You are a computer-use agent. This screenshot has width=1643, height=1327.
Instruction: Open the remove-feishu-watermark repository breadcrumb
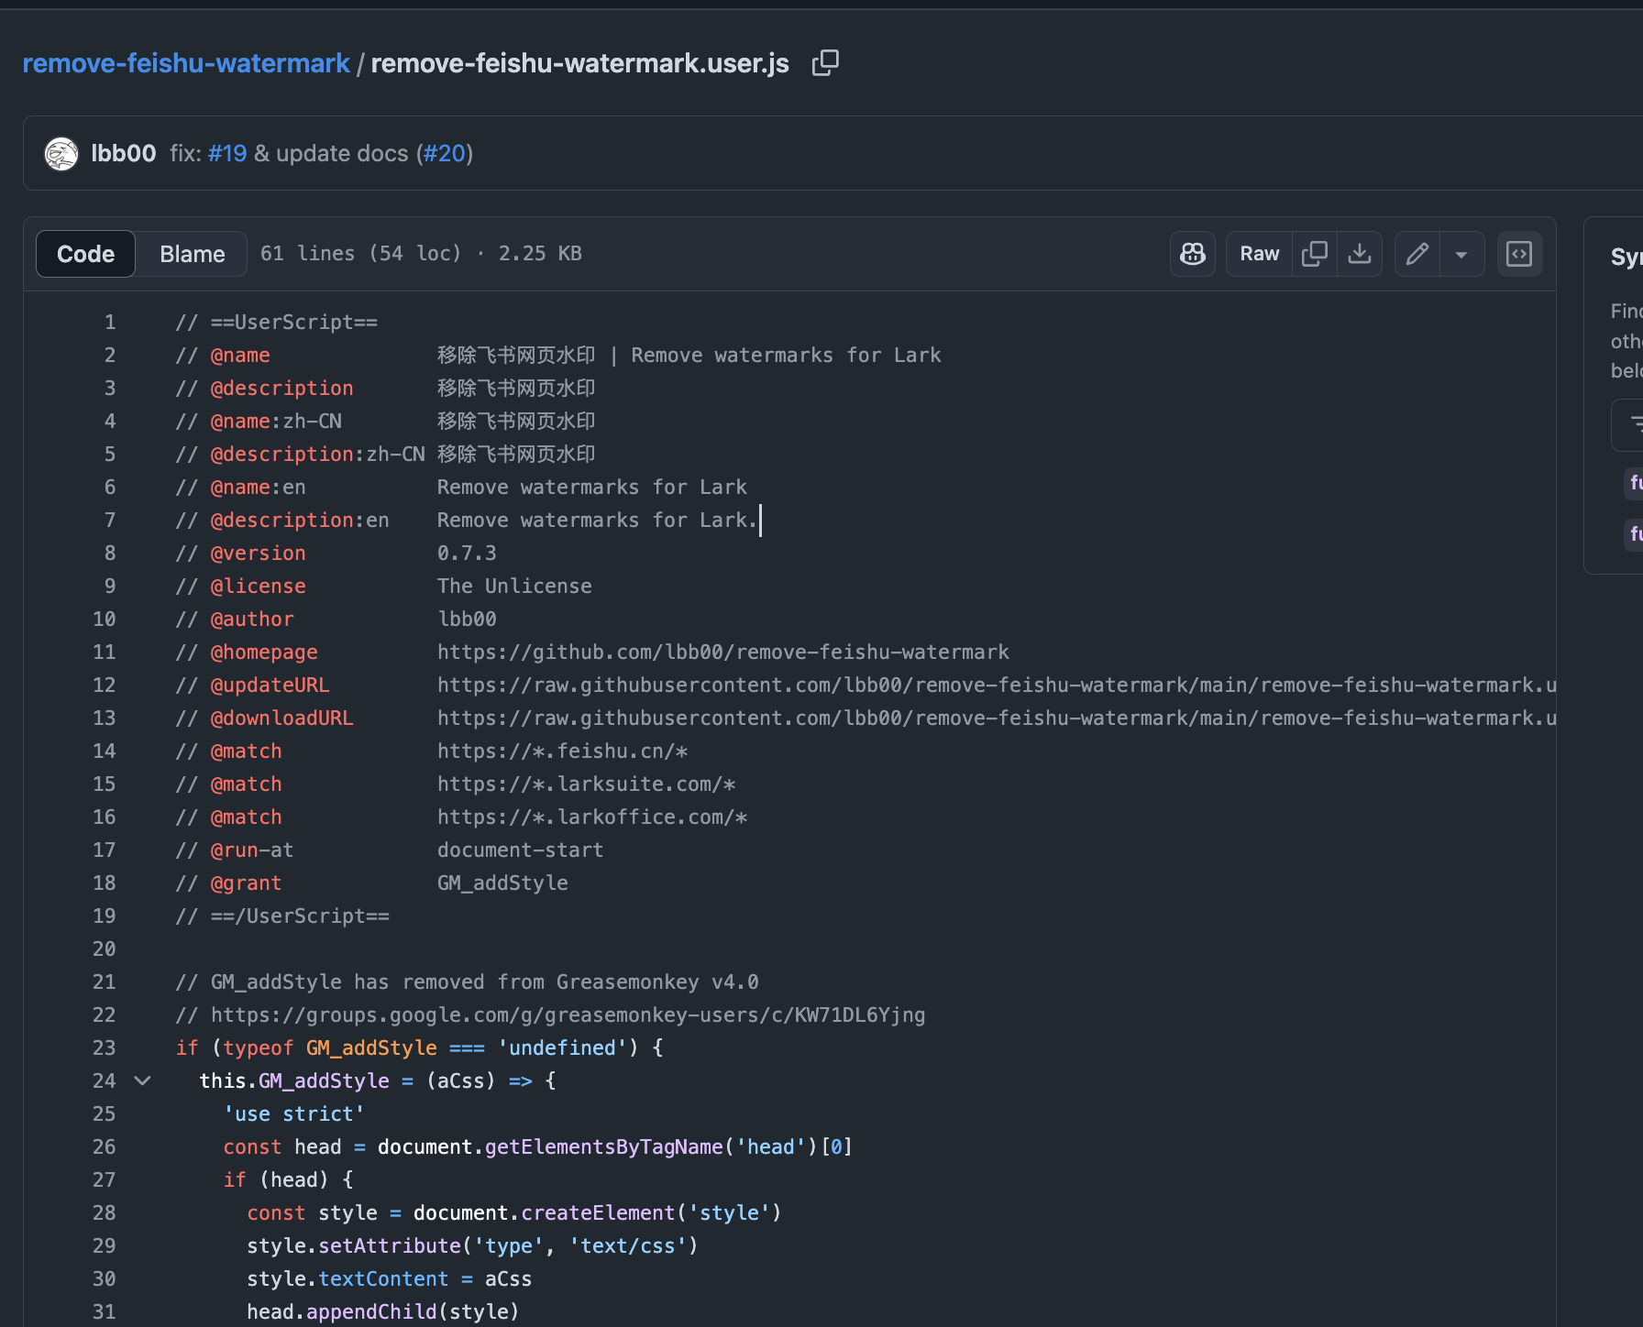click(186, 63)
